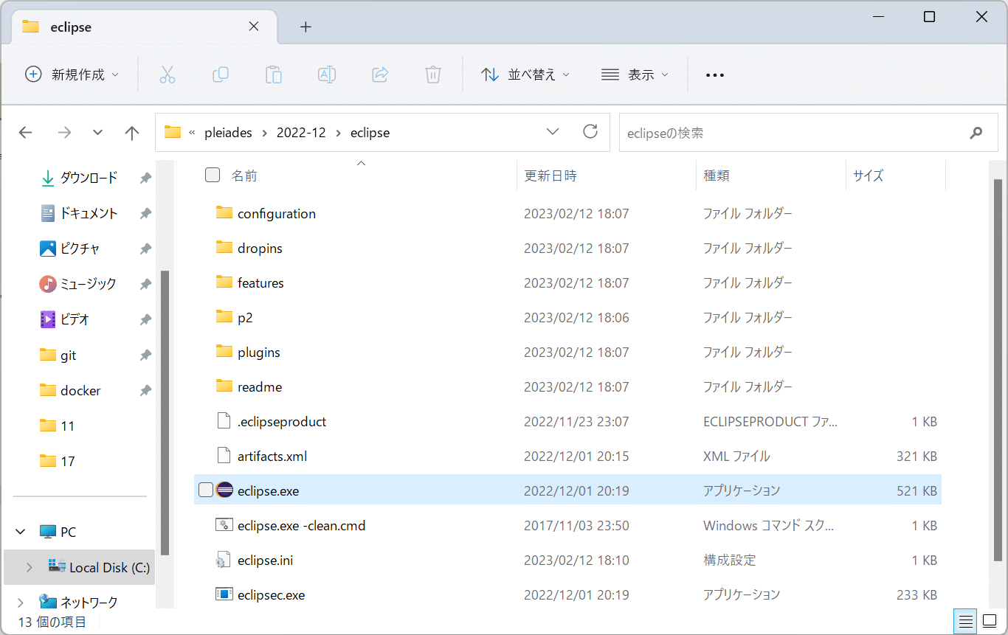Click the paste icon in the toolbar
The image size is (1008, 635).
tap(274, 74)
